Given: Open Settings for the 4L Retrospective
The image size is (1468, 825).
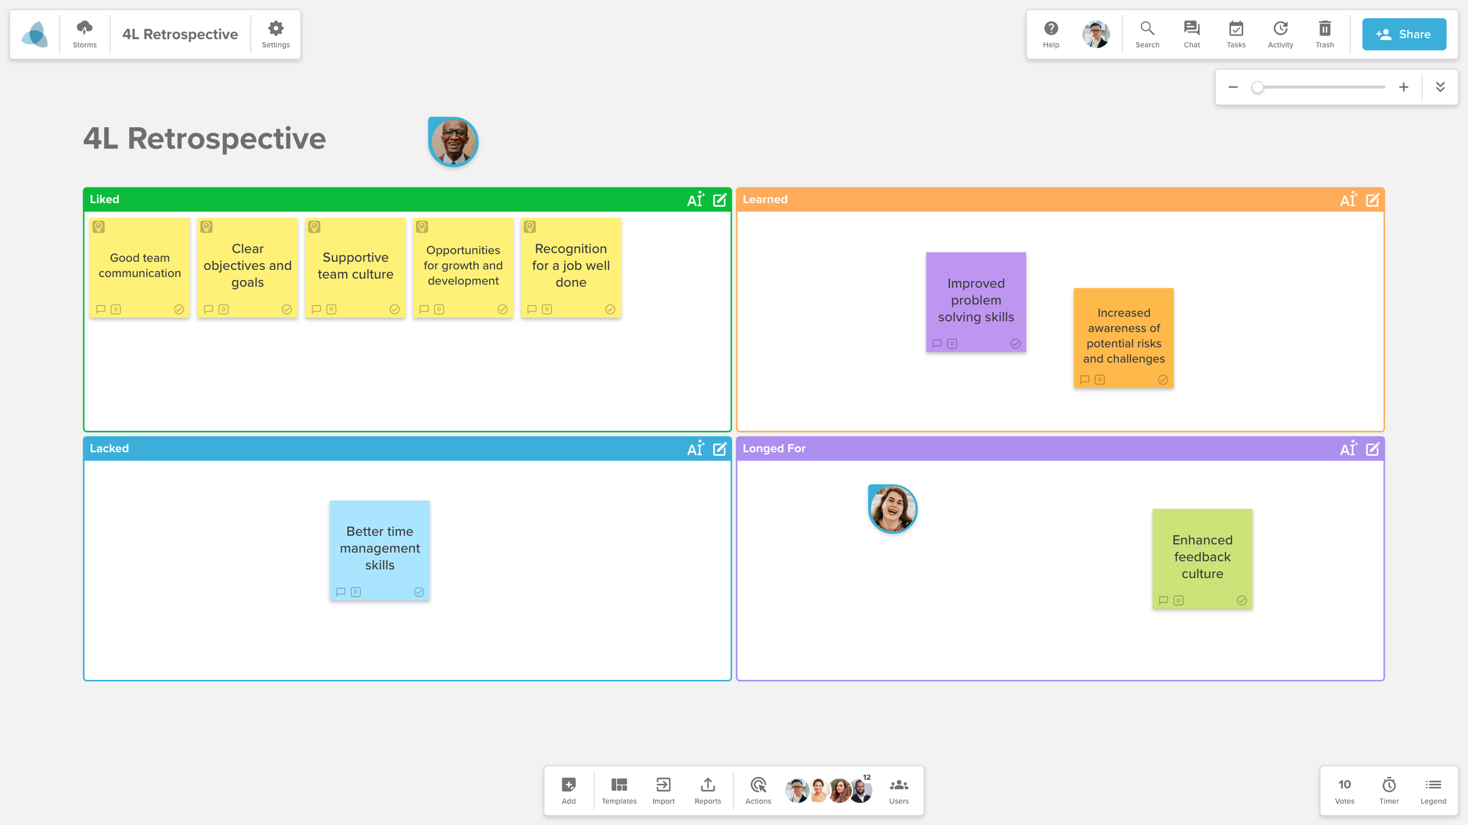Looking at the screenshot, I should [x=275, y=33].
